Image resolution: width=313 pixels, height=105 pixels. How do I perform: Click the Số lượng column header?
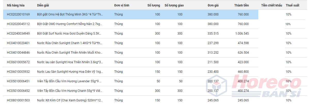[x=154, y=5]
